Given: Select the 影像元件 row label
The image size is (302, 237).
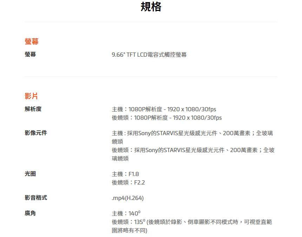Looking at the screenshot, I should [x=36, y=133].
